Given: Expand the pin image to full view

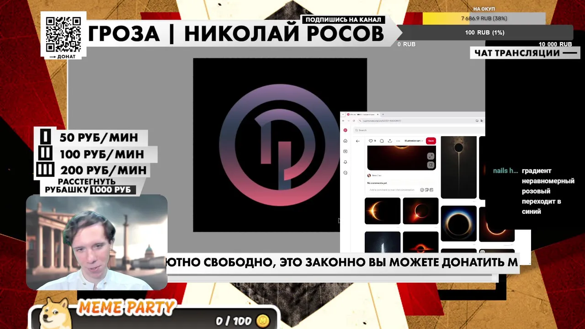Looking at the screenshot, I should (431, 156).
